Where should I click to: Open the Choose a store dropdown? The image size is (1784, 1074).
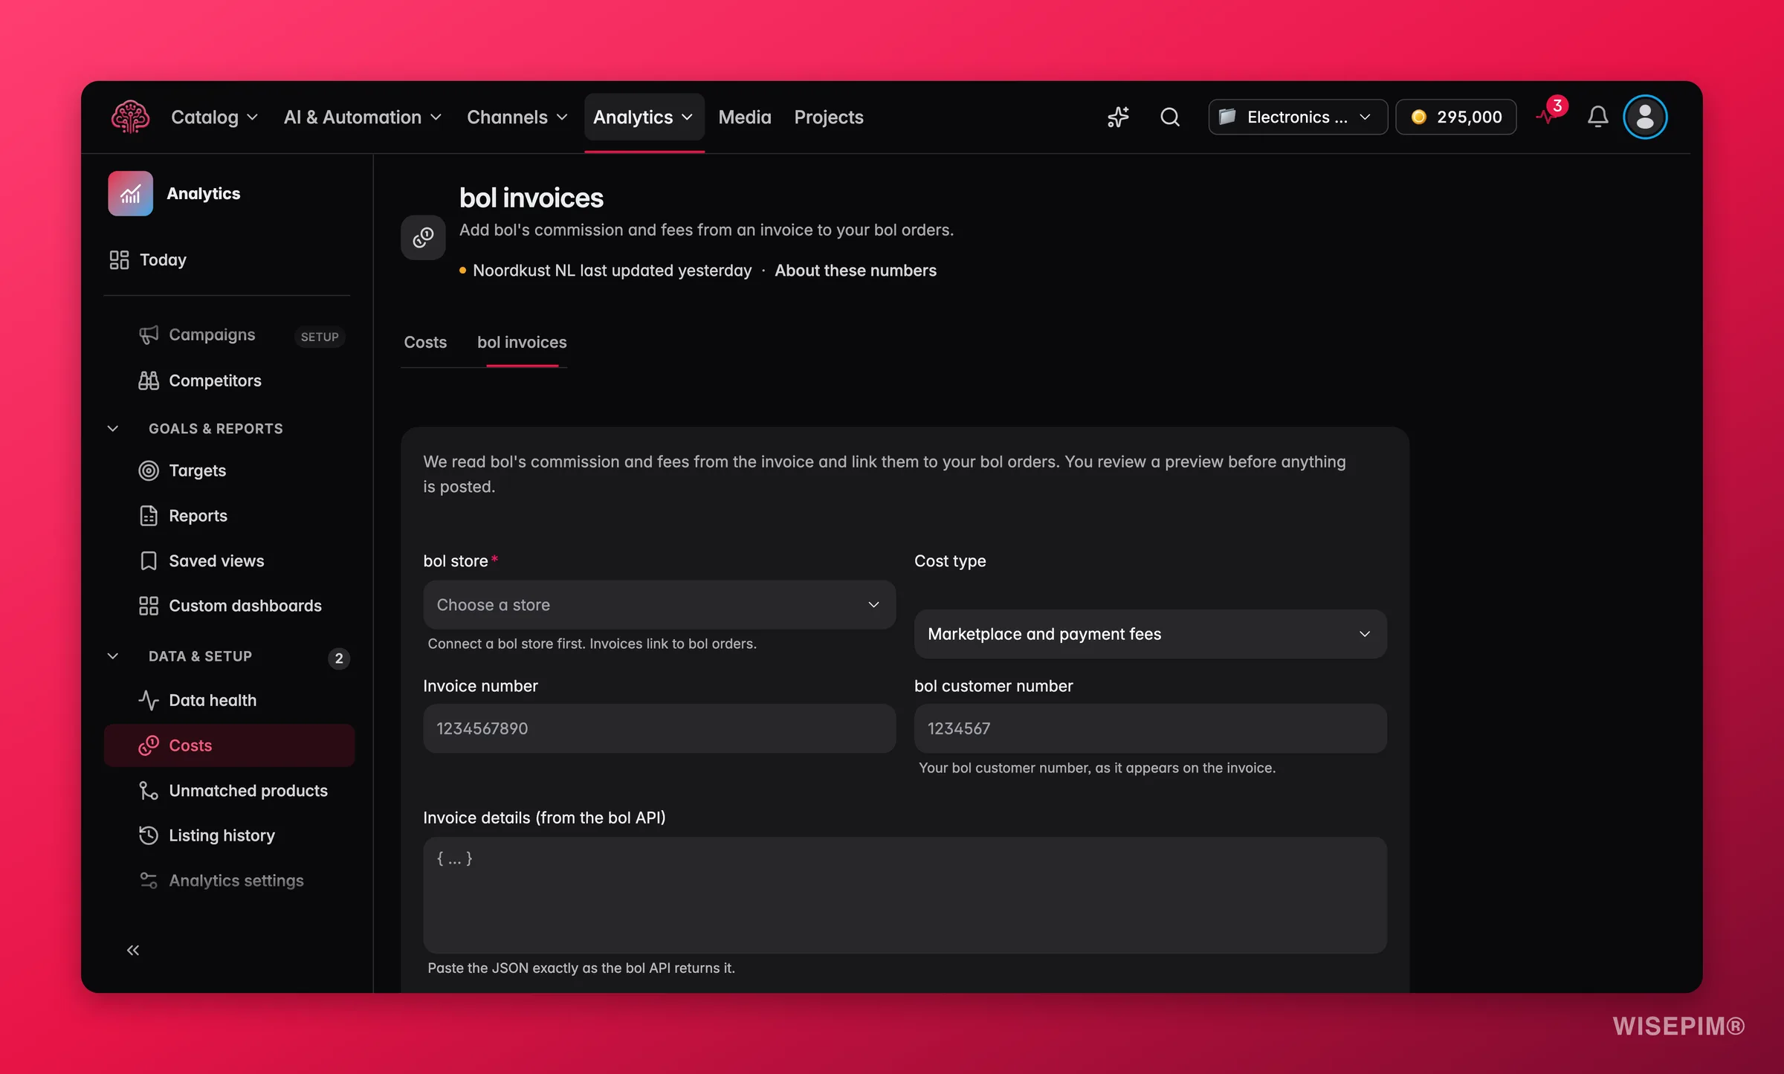pos(659,605)
